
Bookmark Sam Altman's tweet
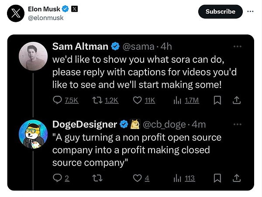point(217,100)
